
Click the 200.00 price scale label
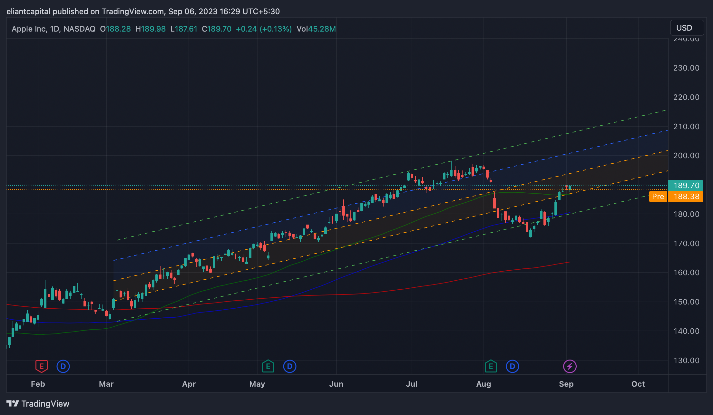click(x=686, y=156)
